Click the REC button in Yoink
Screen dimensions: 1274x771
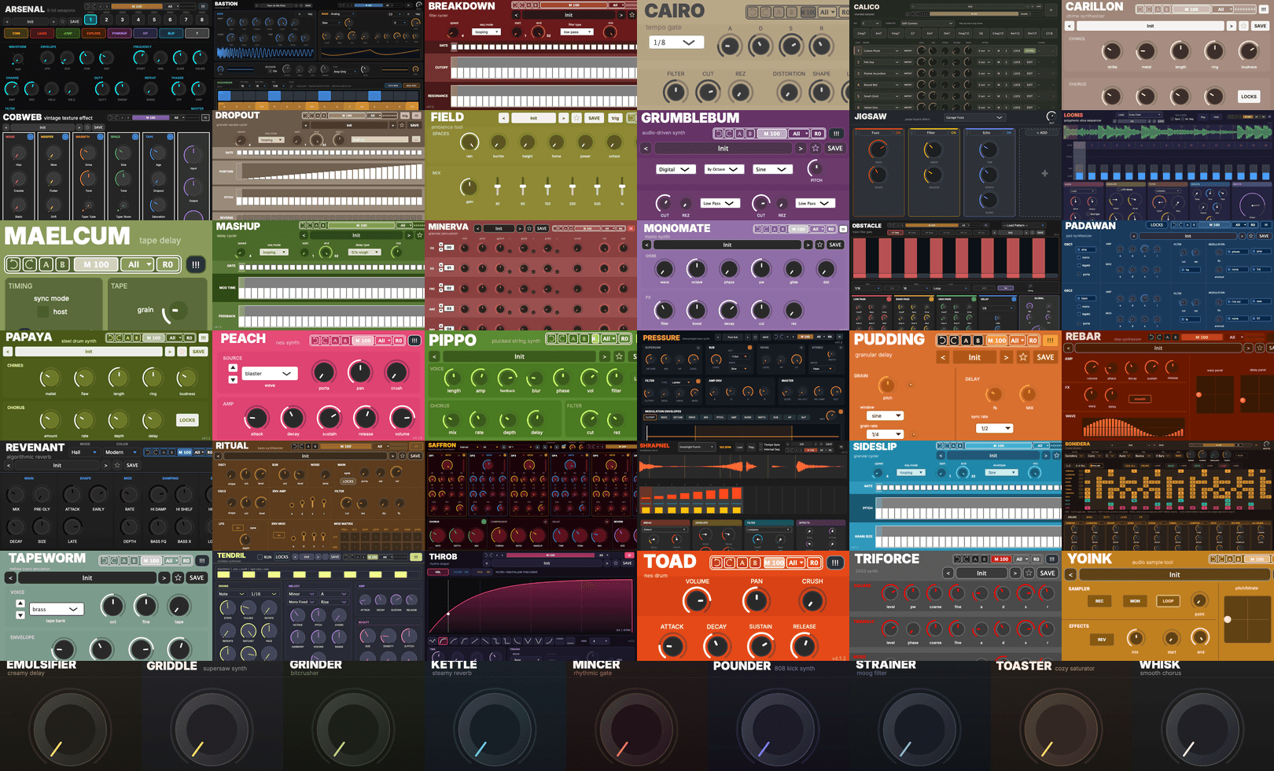pos(1099,601)
